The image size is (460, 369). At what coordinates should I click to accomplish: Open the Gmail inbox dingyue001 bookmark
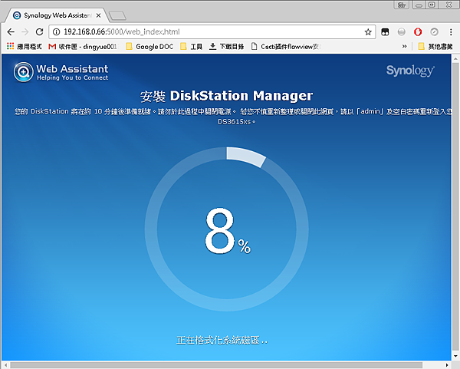click(x=83, y=46)
